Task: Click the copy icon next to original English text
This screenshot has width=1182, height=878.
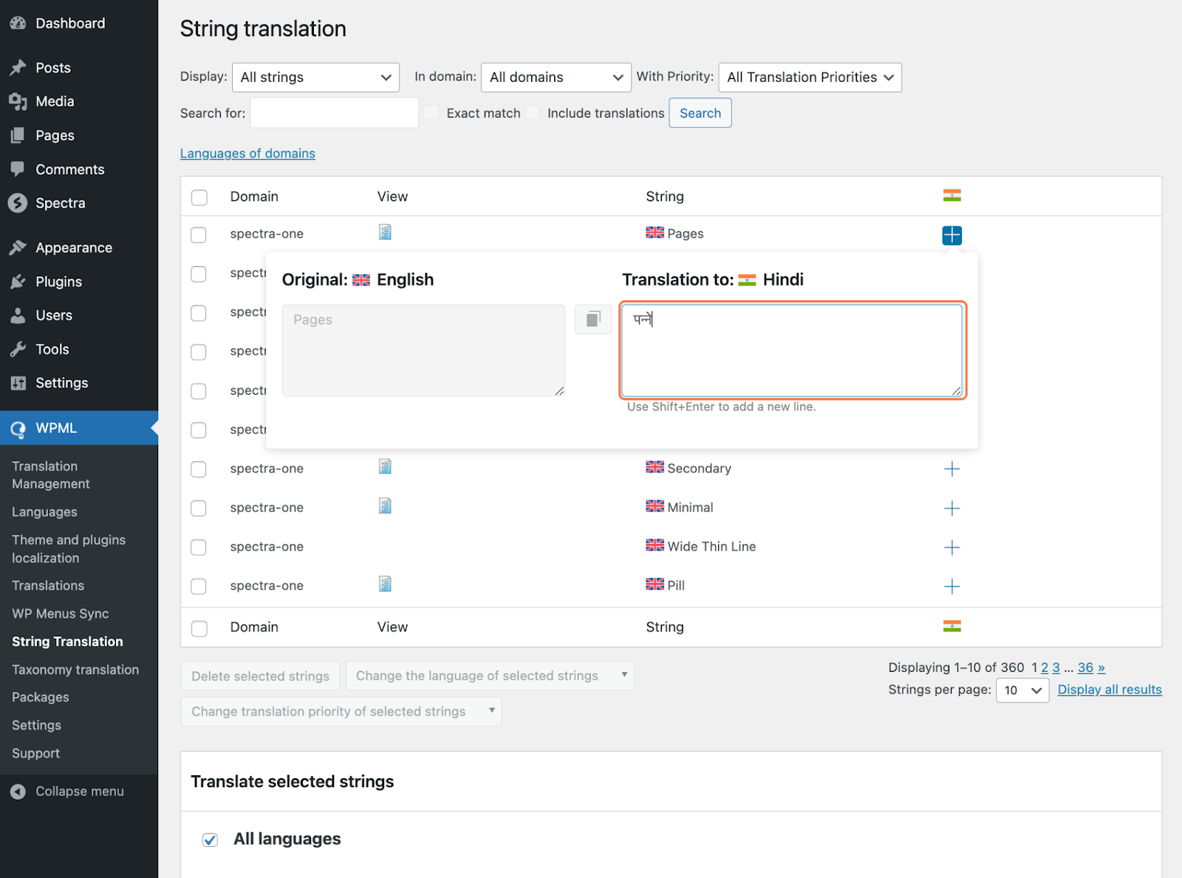Action: coord(592,319)
